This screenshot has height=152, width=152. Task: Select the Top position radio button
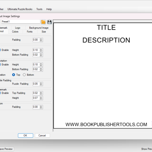14,75
